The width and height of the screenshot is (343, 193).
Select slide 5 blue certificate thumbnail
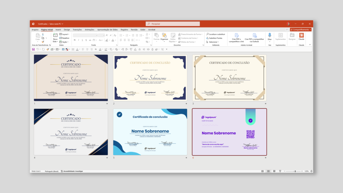click(150, 132)
